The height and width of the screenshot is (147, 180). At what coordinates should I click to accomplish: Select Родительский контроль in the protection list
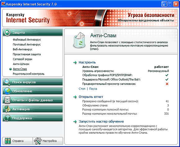tap(29, 74)
